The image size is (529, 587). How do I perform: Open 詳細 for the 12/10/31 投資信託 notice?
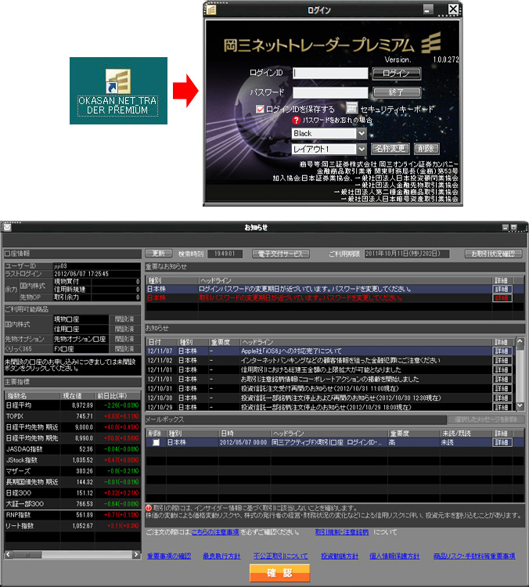pos(502,388)
